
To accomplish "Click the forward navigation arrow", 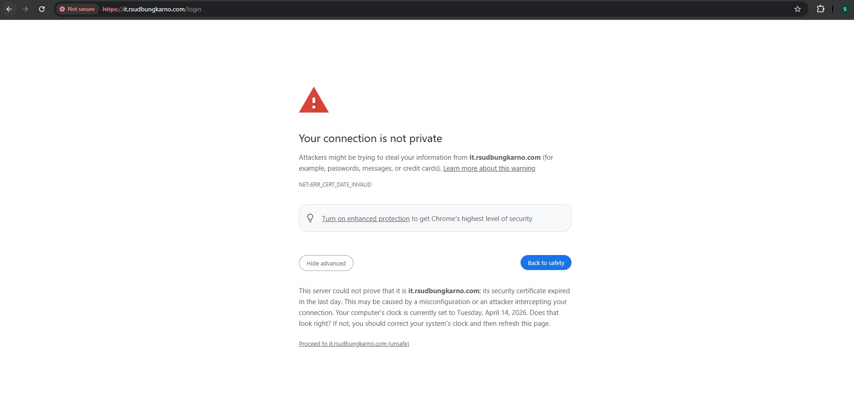I will [25, 9].
